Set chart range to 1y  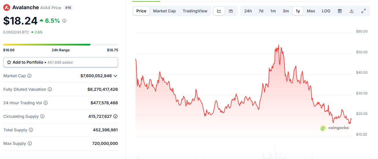pos(298,11)
